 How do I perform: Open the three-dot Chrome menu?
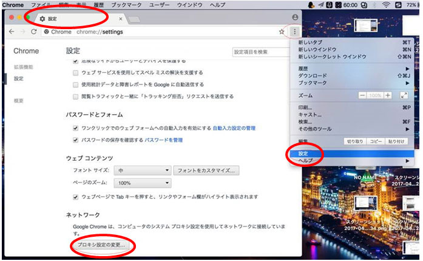point(294,32)
